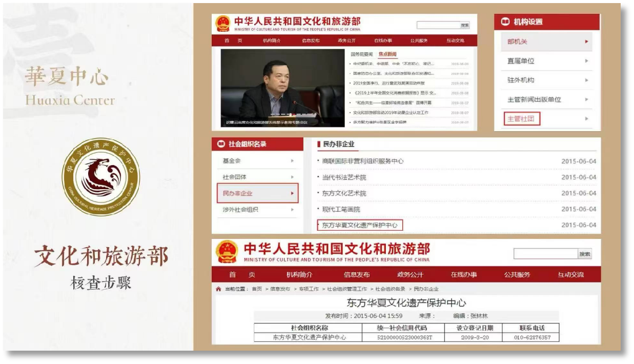
Task: Open 当代书法艺术院 in the list
Action: (344, 177)
